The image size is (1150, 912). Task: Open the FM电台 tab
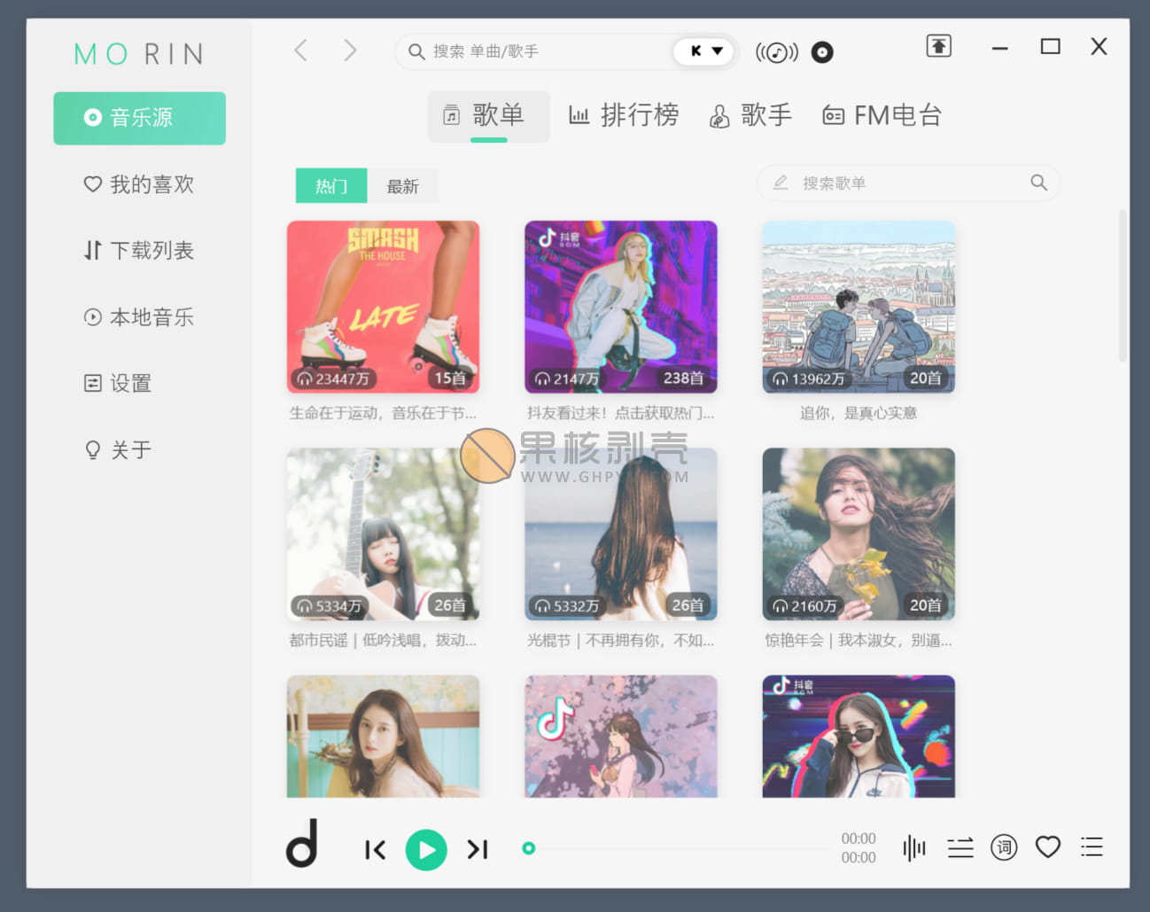click(882, 115)
